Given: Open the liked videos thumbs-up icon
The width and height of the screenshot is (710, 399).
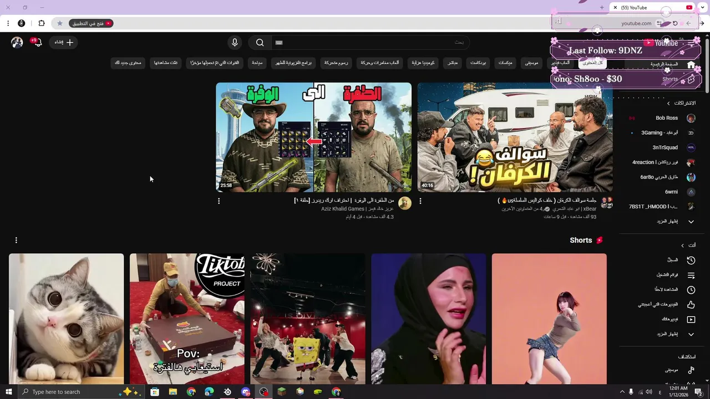Looking at the screenshot, I should click(691, 304).
